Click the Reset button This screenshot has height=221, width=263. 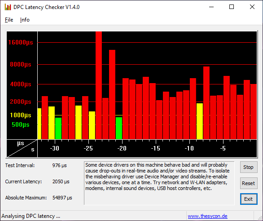pyautogui.click(x=249, y=183)
